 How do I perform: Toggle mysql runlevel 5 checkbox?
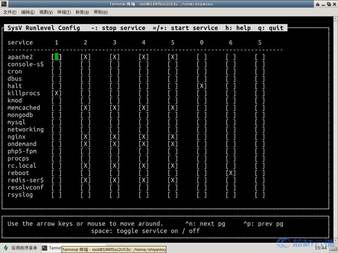(x=173, y=122)
